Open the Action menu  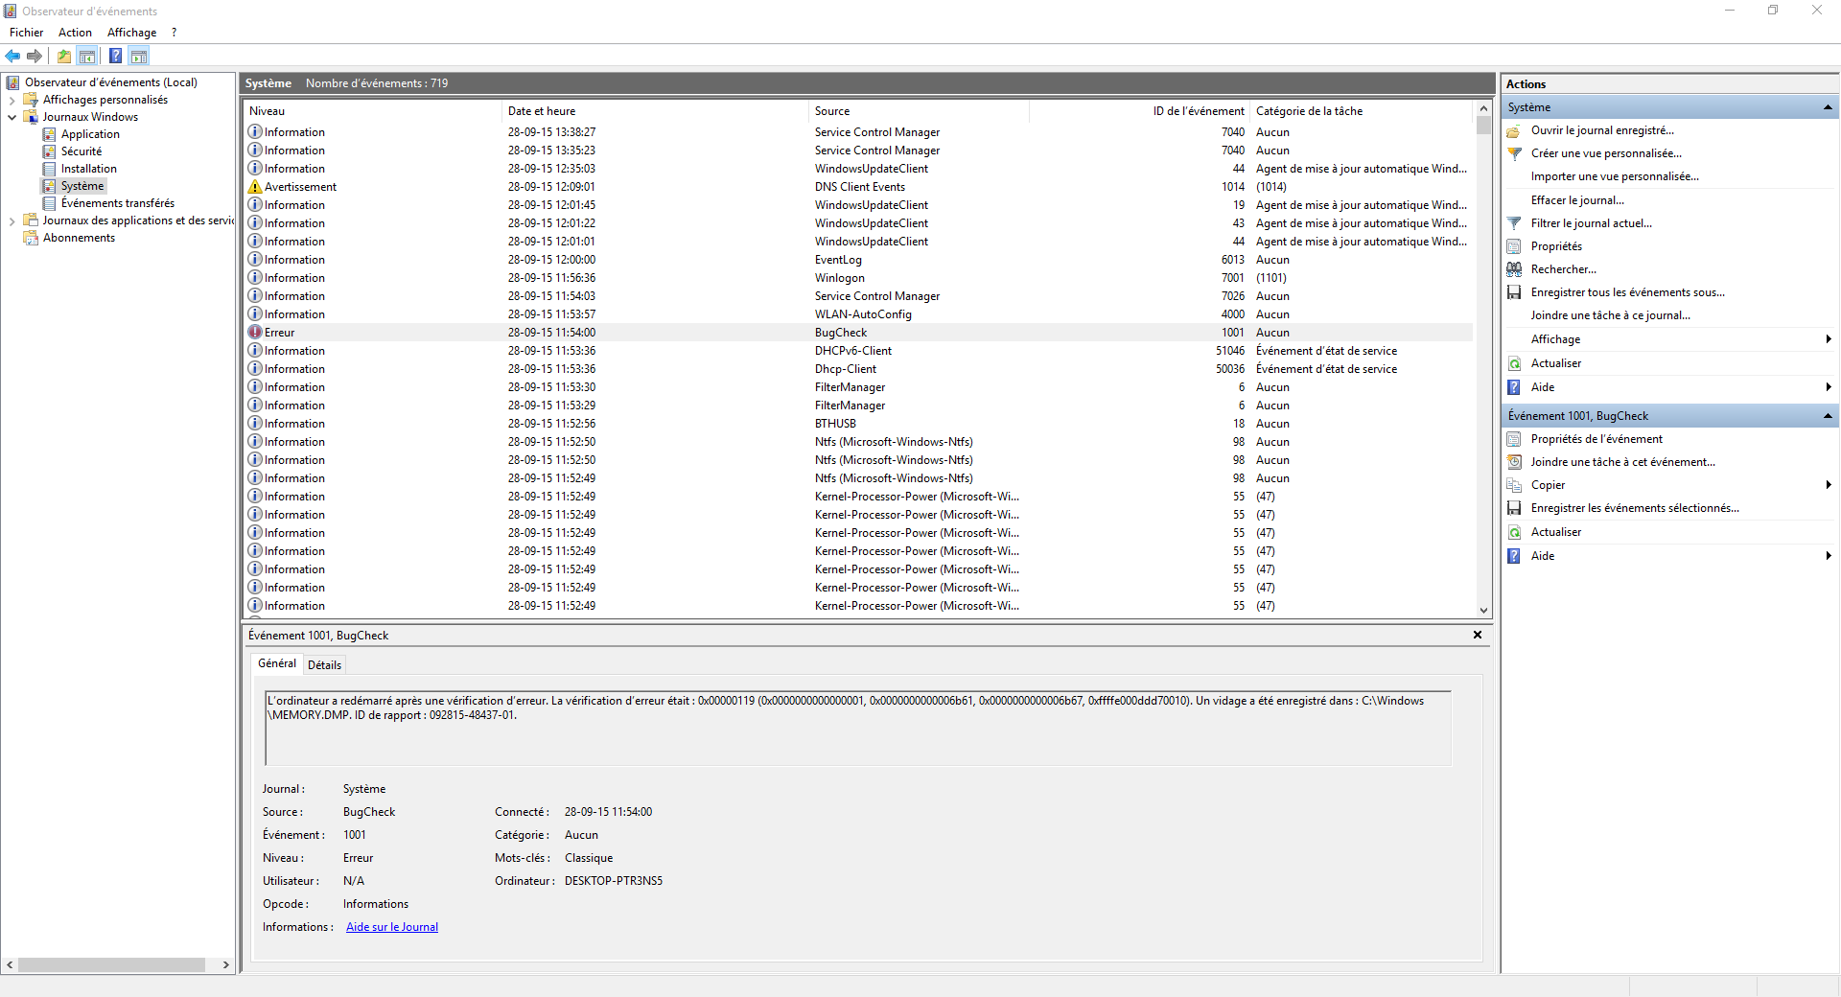75,33
